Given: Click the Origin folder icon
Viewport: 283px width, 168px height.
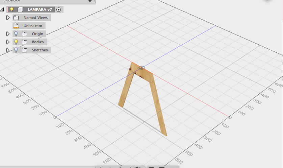Looking at the screenshot, I should click(24, 34).
